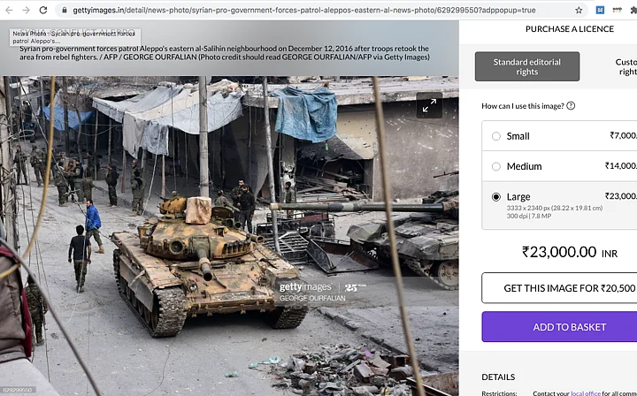
Task: Go back using browser back arrow
Action: tap(9, 10)
